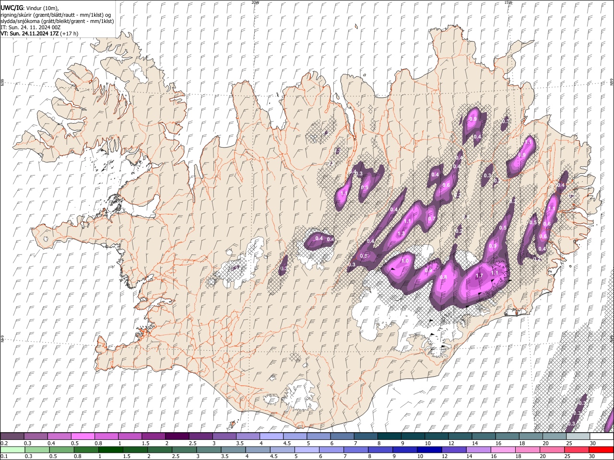
Task: Click the lower legend swatch between 0.1 and 0.3
Action: (x=12, y=449)
